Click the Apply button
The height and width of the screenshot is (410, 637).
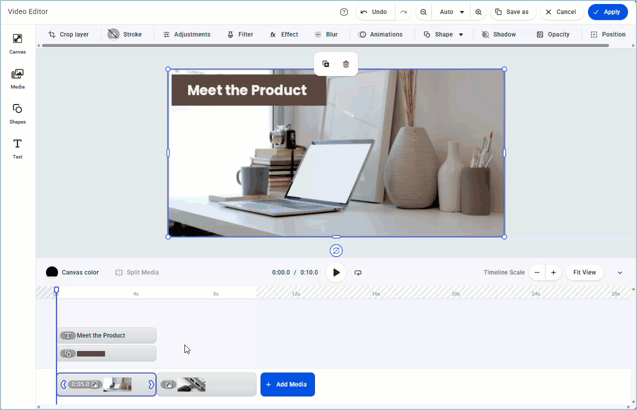click(607, 12)
